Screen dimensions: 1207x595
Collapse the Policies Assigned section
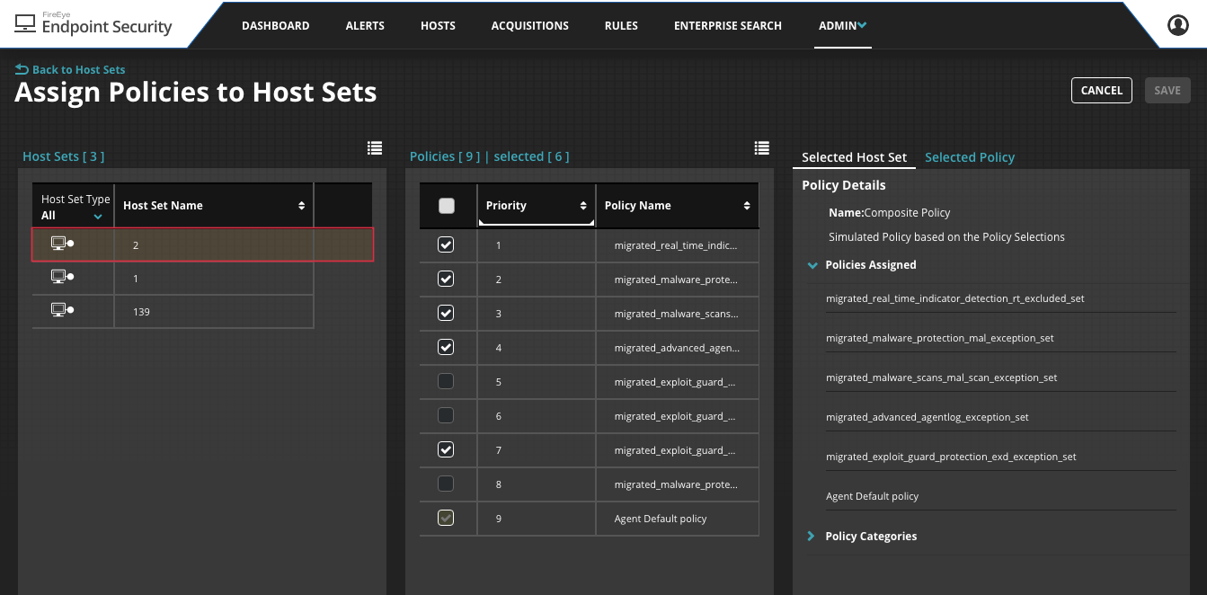812,265
